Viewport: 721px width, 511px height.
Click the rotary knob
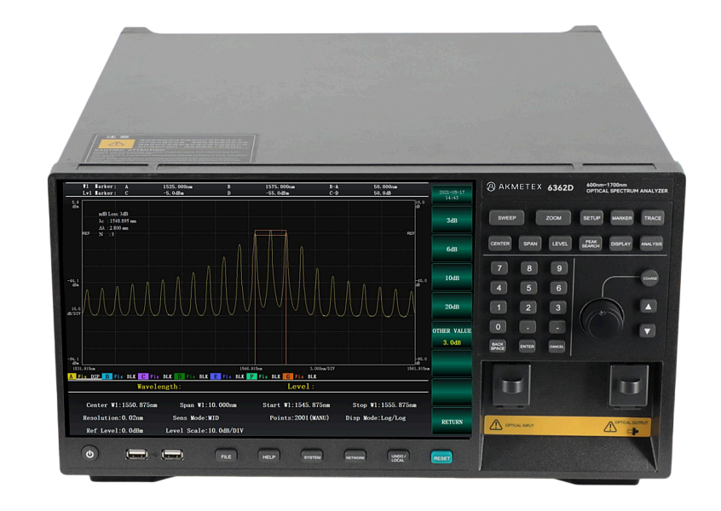[x=603, y=318]
